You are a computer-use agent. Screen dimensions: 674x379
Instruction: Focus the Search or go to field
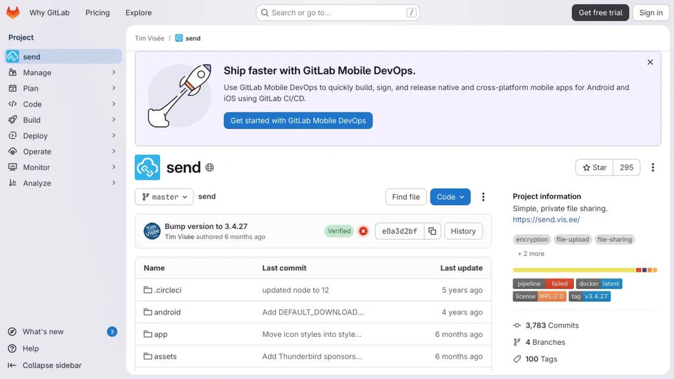click(338, 13)
